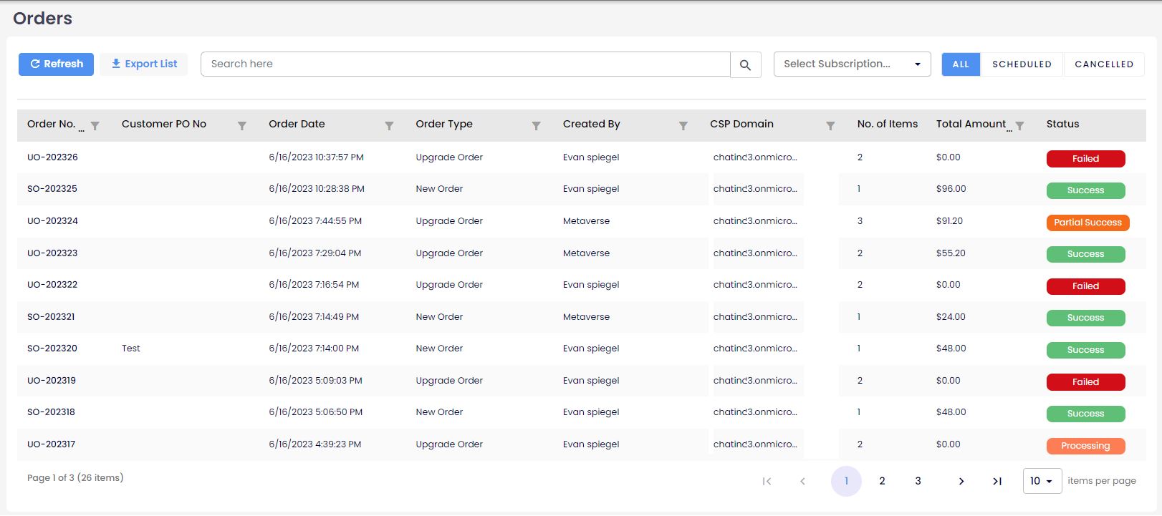Screen dimensions: 1162x516
Task: Open filter for Customer PO No column
Action: tap(242, 126)
